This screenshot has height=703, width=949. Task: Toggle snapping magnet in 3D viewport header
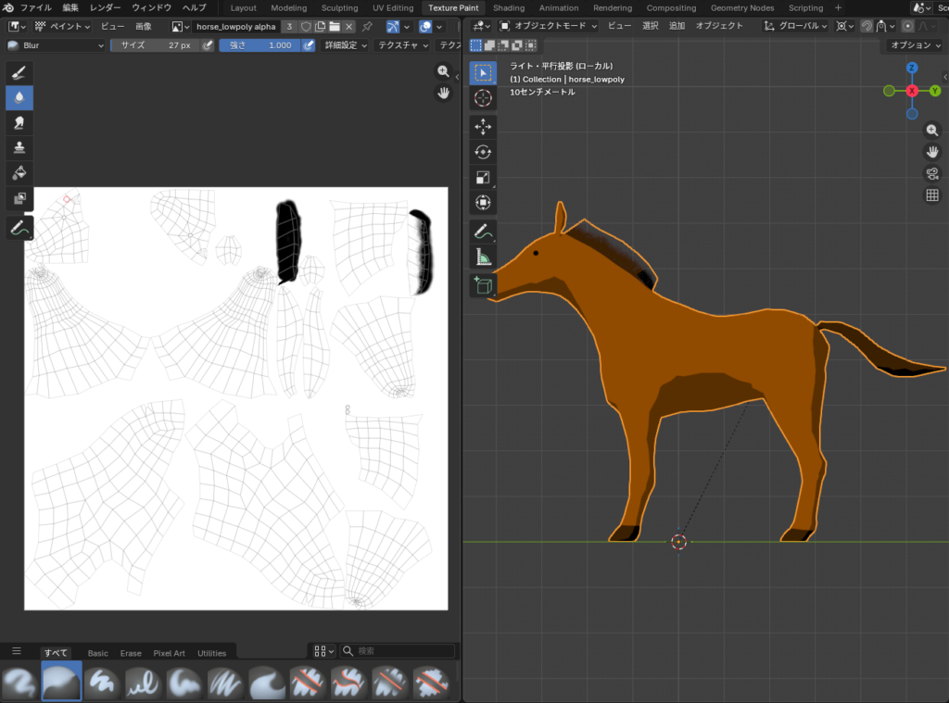tap(867, 27)
